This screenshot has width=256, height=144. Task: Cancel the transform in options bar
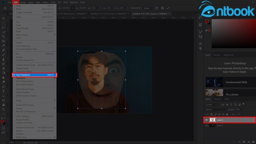[x=162, y=8]
